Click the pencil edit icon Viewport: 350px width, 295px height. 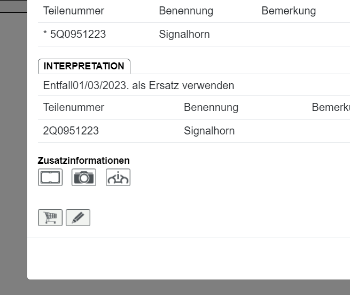(x=78, y=218)
